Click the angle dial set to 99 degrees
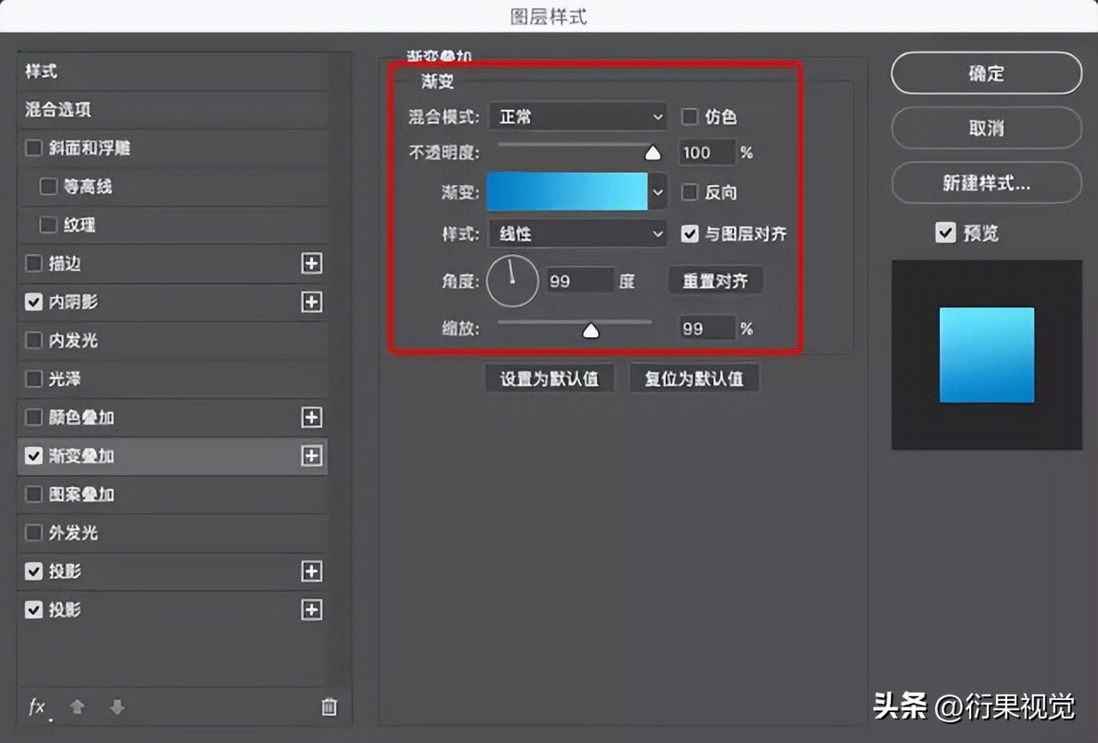 pyautogui.click(x=512, y=281)
